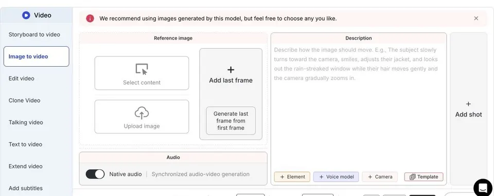Image resolution: width=494 pixels, height=196 pixels.
Task: Click the plus icon above Add shot
Action: click(x=468, y=104)
